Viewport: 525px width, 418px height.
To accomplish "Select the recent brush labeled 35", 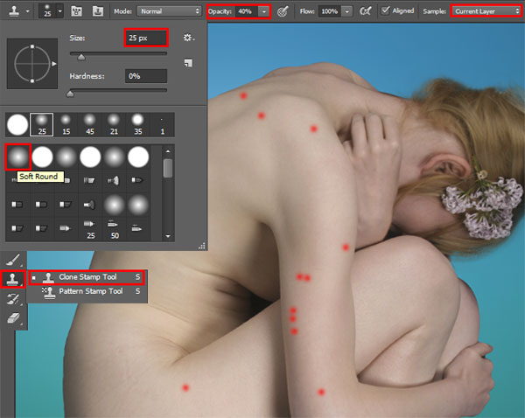I will pyautogui.click(x=138, y=124).
